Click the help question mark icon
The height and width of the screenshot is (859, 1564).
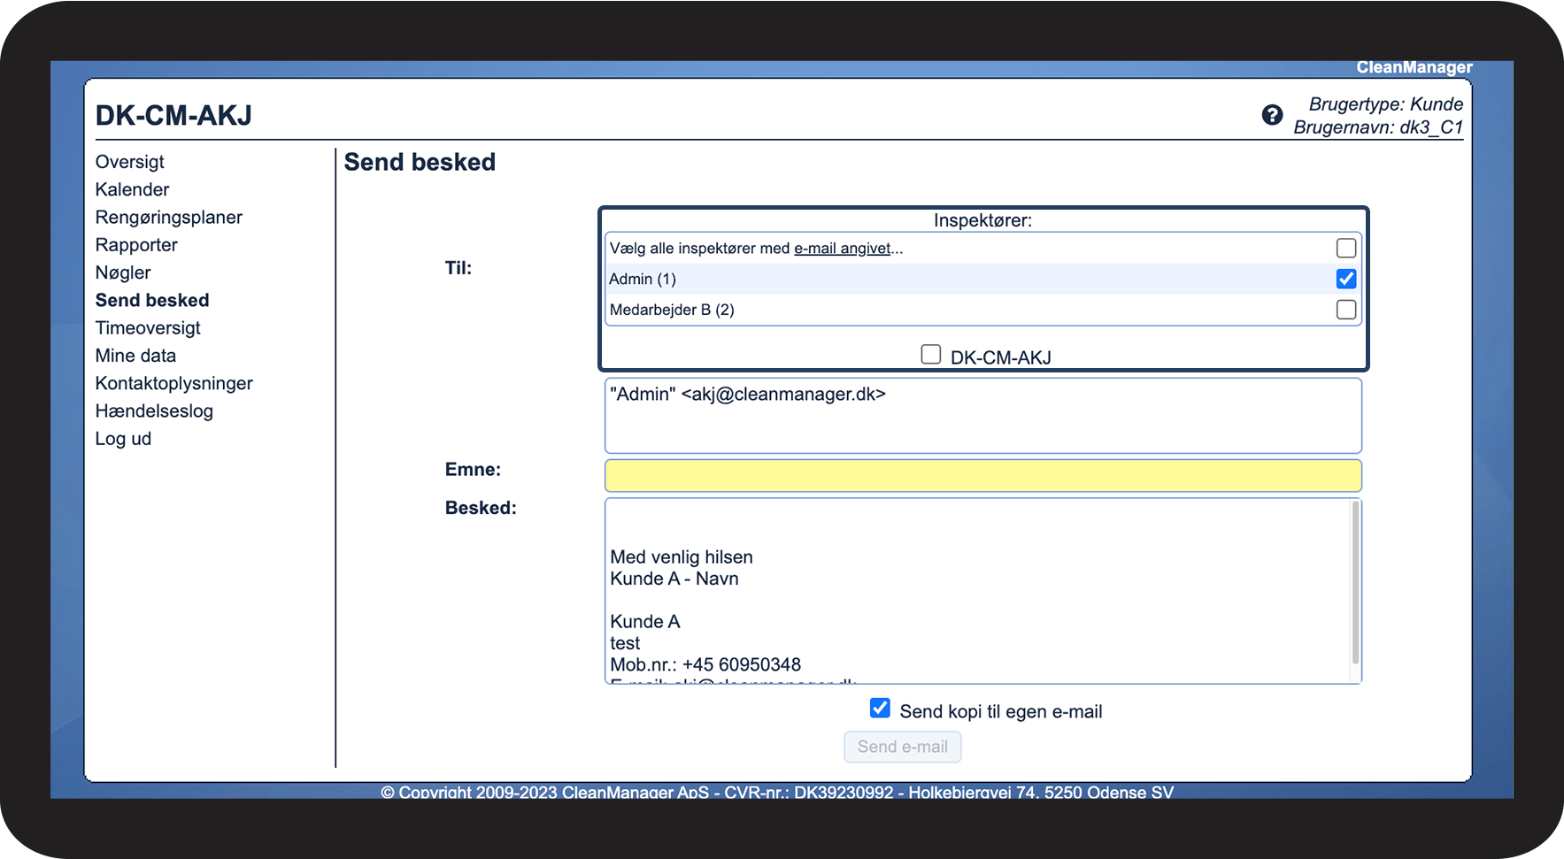[x=1272, y=115]
